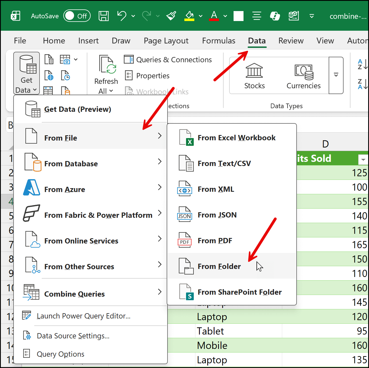The image size is (369, 368).
Task: Click Launch Power Query Editor
Action: [83, 316]
